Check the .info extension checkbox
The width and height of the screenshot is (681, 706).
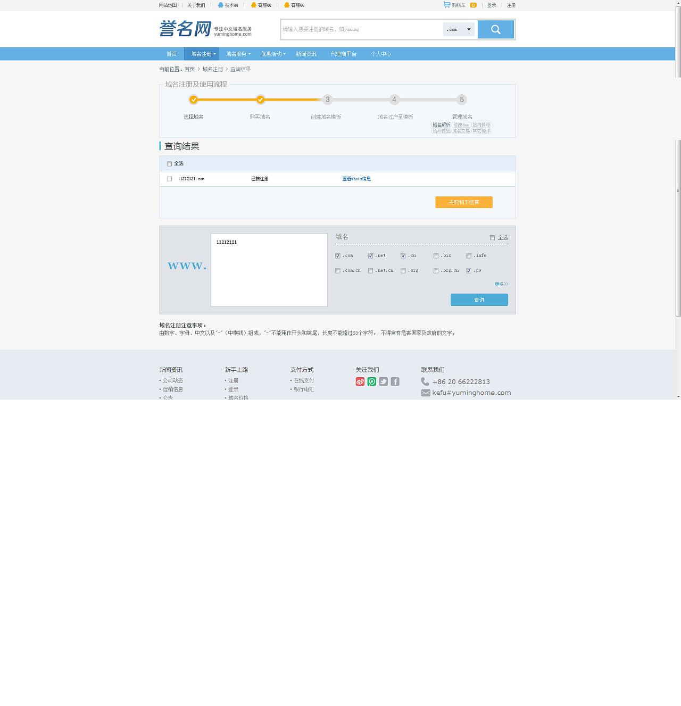click(469, 256)
